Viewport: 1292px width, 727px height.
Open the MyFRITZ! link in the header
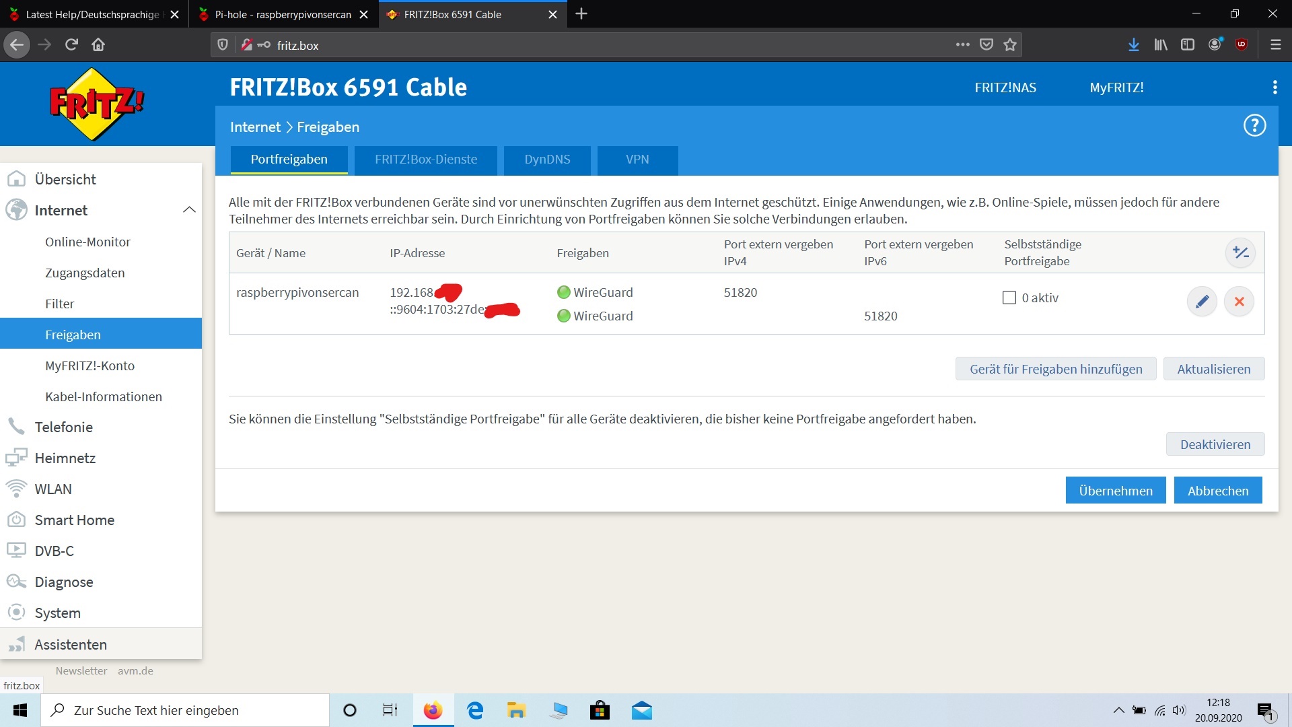click(x=1116, y=88)
